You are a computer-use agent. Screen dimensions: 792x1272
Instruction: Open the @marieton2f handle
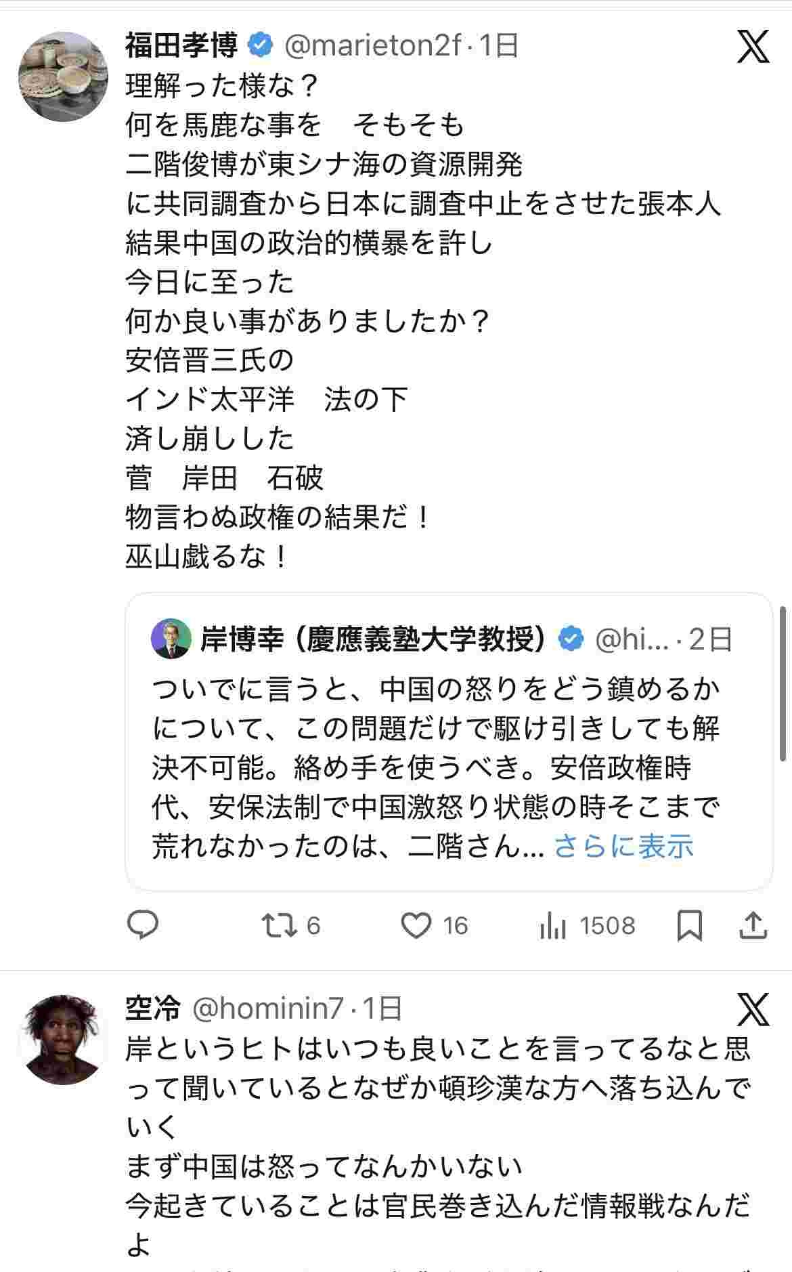coord(373,45)
